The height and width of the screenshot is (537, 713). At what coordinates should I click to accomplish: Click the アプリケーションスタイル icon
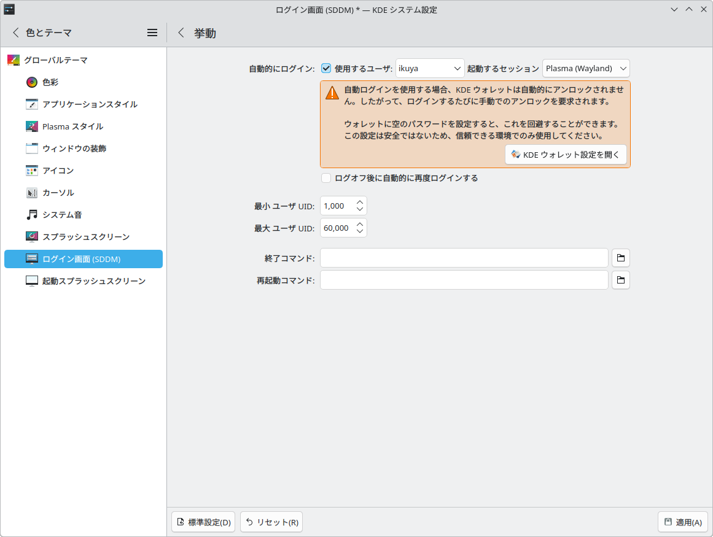click(x=32, y=104)
